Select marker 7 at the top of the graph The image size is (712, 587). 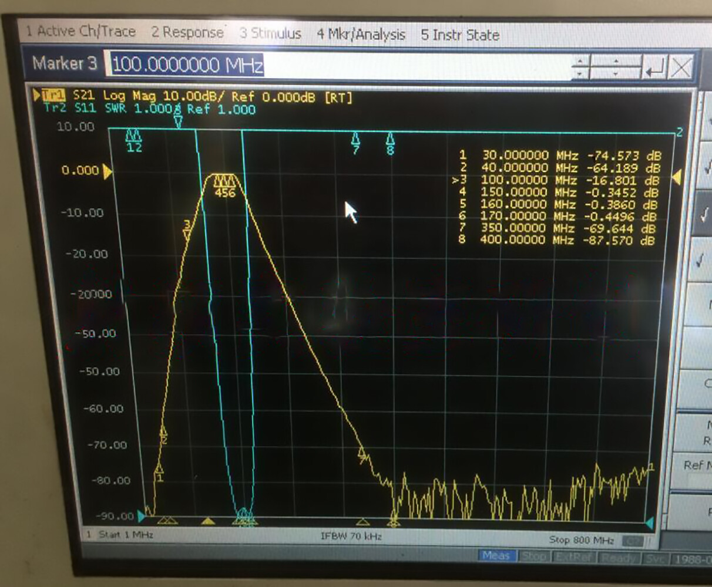pos(355,143)
